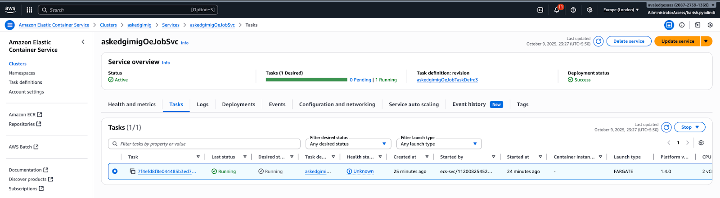
Task: Expand the Update service arrow menu
Action: pyautogui.click(x=706, y=41)
